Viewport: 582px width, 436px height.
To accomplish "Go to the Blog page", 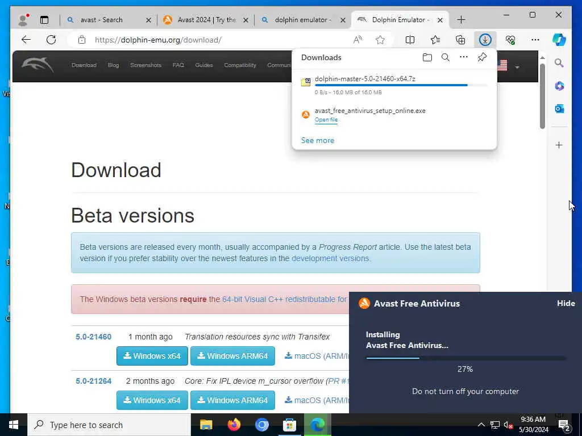I will 113,65.
